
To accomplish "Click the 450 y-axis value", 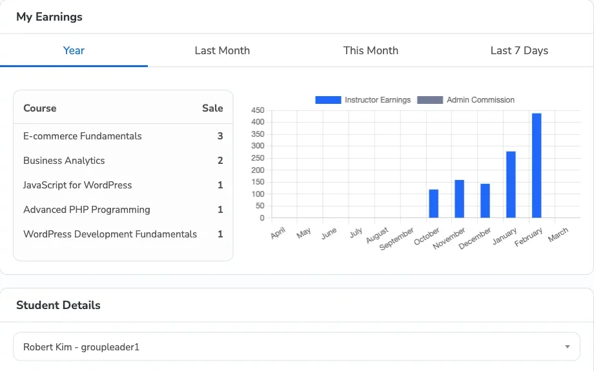I will coord(258,110).
